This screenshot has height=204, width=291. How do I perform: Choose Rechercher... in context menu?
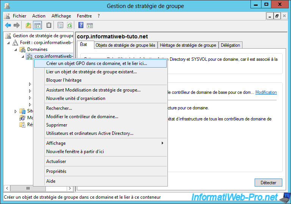pyautogui.click(x=100, y=108)
